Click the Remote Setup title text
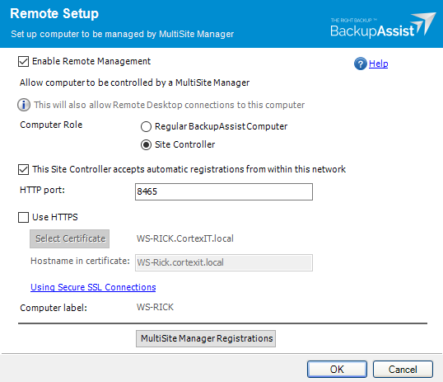 coord(54,13)
